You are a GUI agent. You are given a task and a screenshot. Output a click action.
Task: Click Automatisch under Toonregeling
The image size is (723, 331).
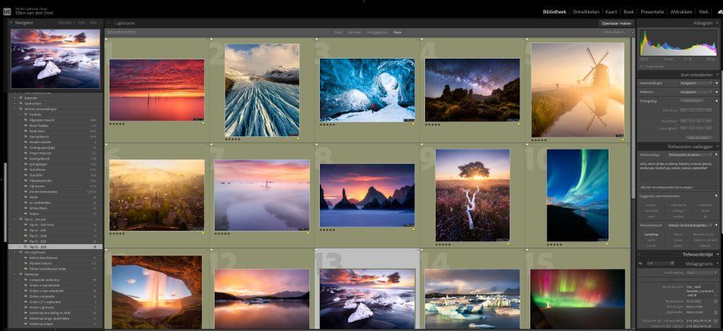[693, 100]
